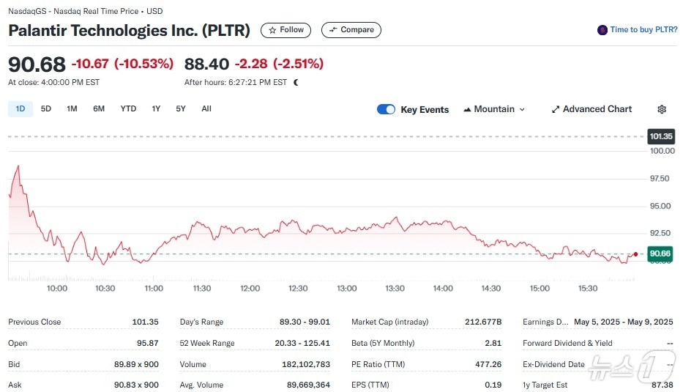Image resolution: width=683 pixels, height=392 pixels.
Task: Click the Advanced Chart expand arrows icon
Action: tap(556, 109)
